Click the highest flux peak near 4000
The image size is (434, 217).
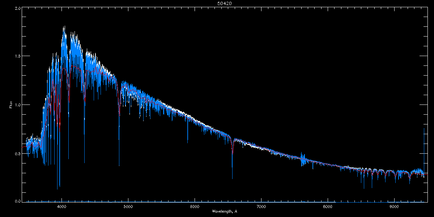click(64, 27)
